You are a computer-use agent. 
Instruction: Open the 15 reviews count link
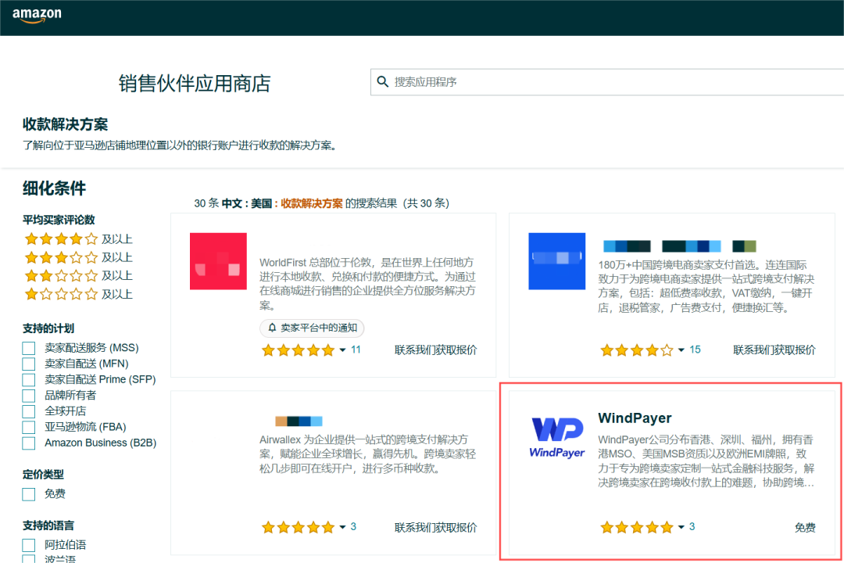point(695,350)
